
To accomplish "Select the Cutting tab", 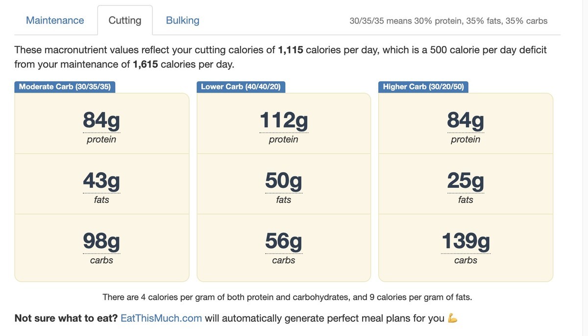I will 125,21.
